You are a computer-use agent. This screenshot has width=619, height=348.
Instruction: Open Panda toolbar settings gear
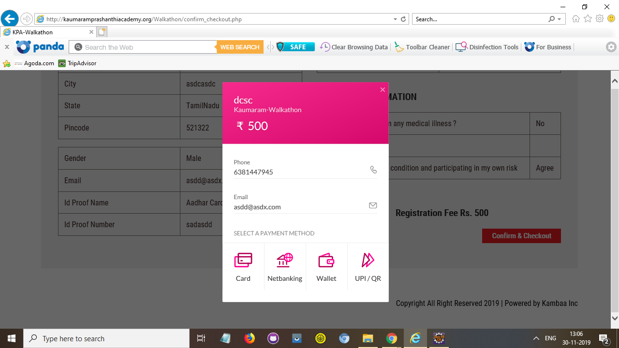[x=611, y=47]
